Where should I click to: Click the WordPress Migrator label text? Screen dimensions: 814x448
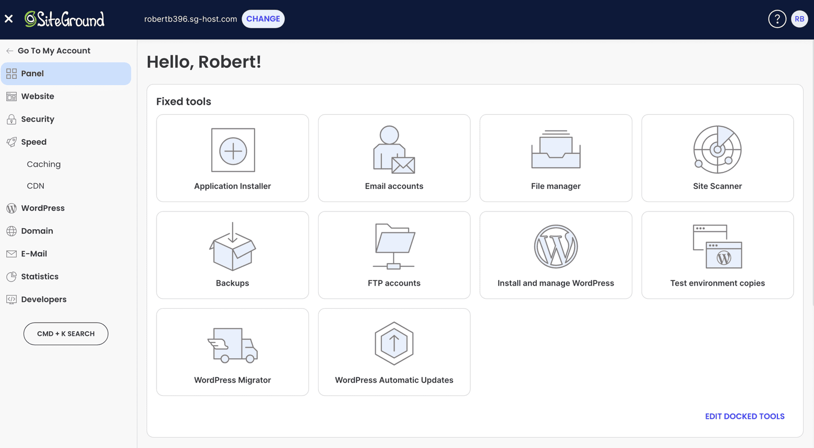(x=233, y=380)
